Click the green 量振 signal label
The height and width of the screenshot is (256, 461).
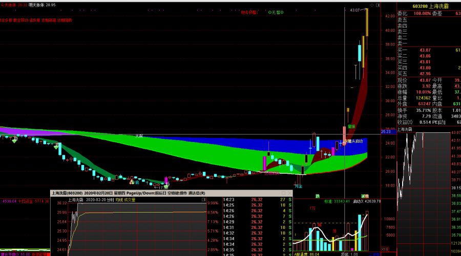tap(351, 126)
